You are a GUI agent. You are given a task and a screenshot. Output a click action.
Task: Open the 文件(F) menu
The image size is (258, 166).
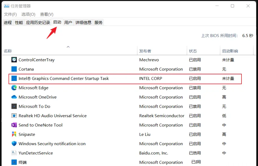pyautogui.click(x=10, y=14)
